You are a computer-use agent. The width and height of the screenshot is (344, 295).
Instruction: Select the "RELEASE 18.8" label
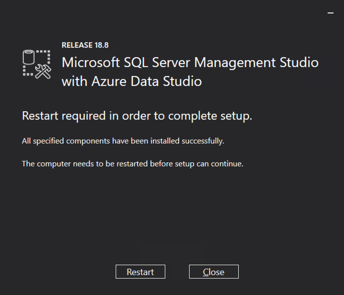pos(85,45)
